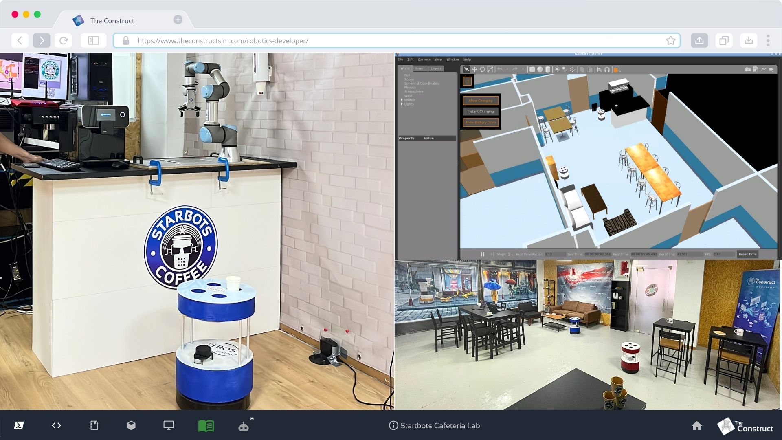Viewport: 782px width, 440px height.
Task: Open the Window menu in Gazebo
Action: click(x=453, y=59)
